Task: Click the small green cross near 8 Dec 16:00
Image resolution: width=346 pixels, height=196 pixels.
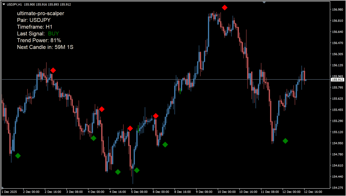Action: (x=180, y=90)
